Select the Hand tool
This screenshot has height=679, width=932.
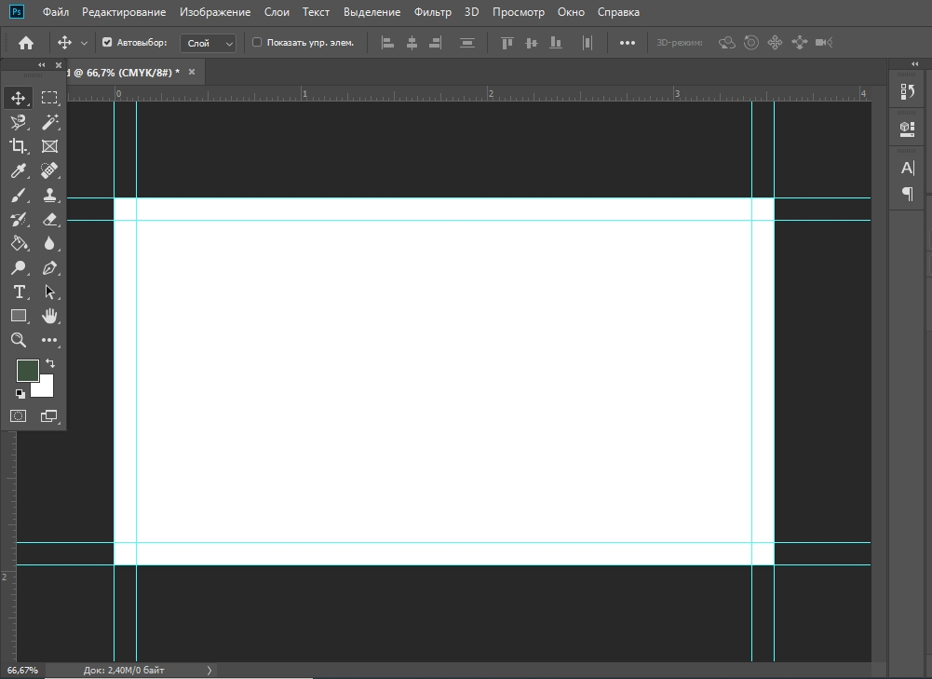(49, 316)
